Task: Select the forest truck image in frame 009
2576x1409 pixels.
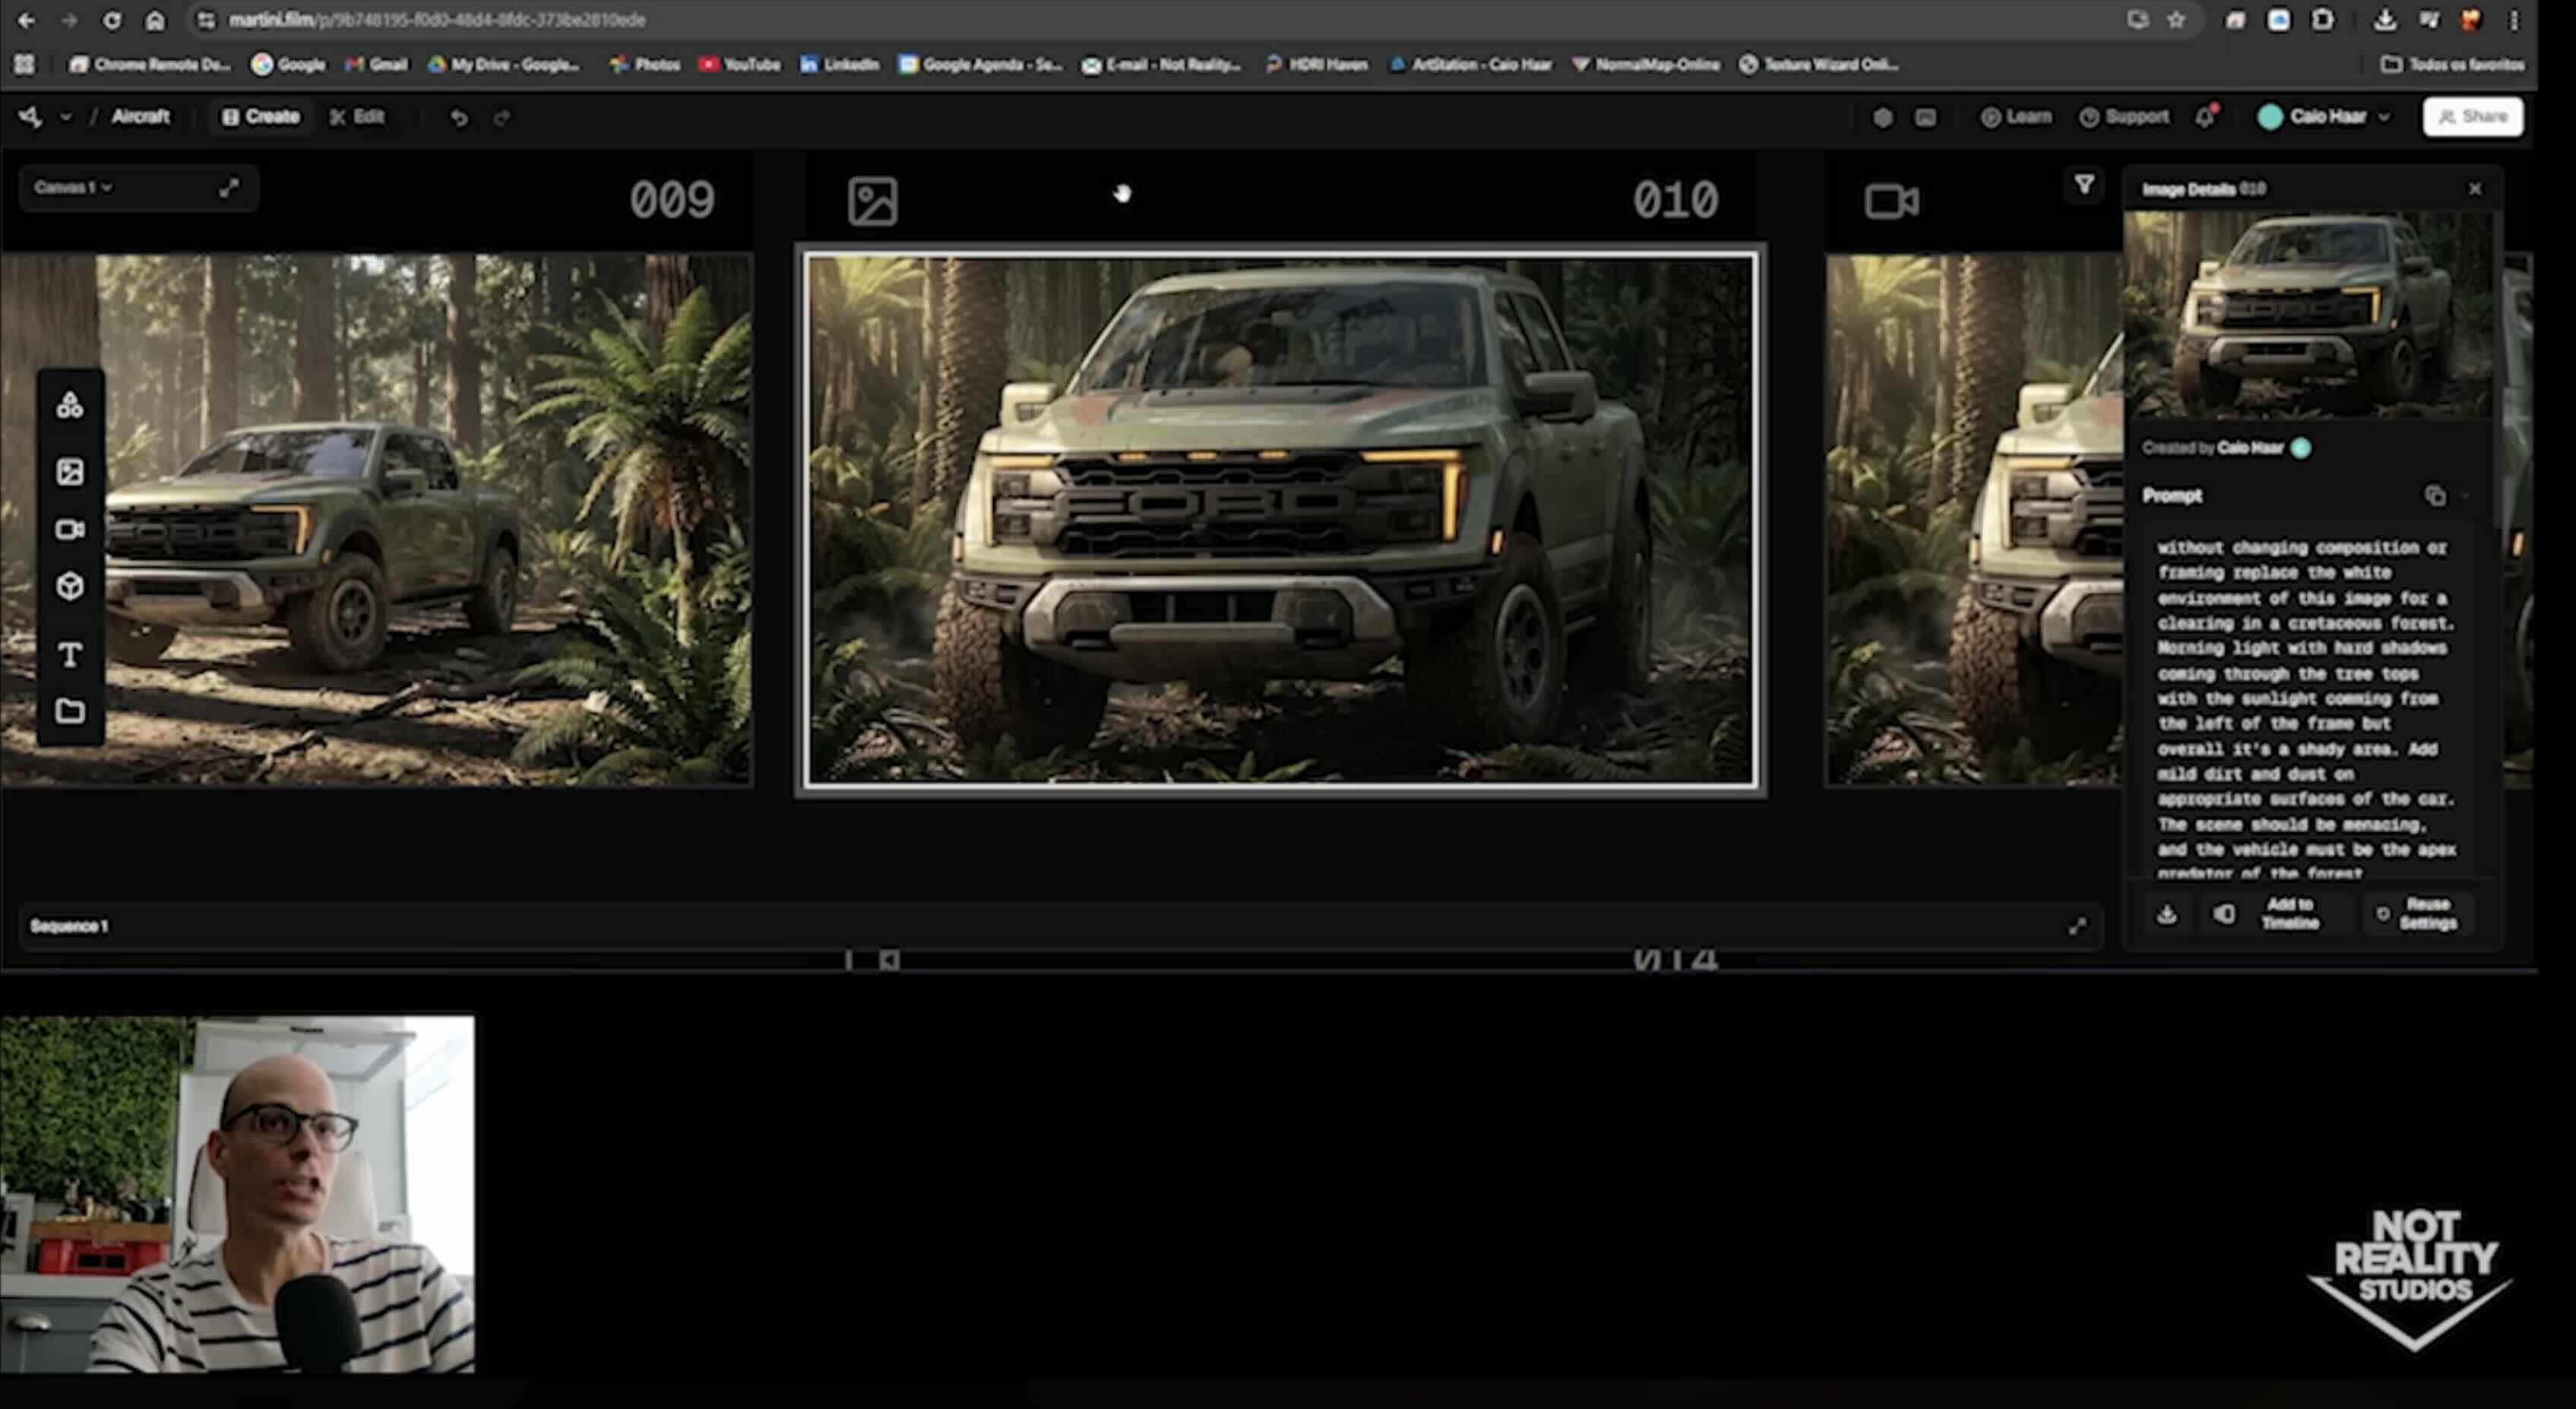Action: (x=376, y=520)
